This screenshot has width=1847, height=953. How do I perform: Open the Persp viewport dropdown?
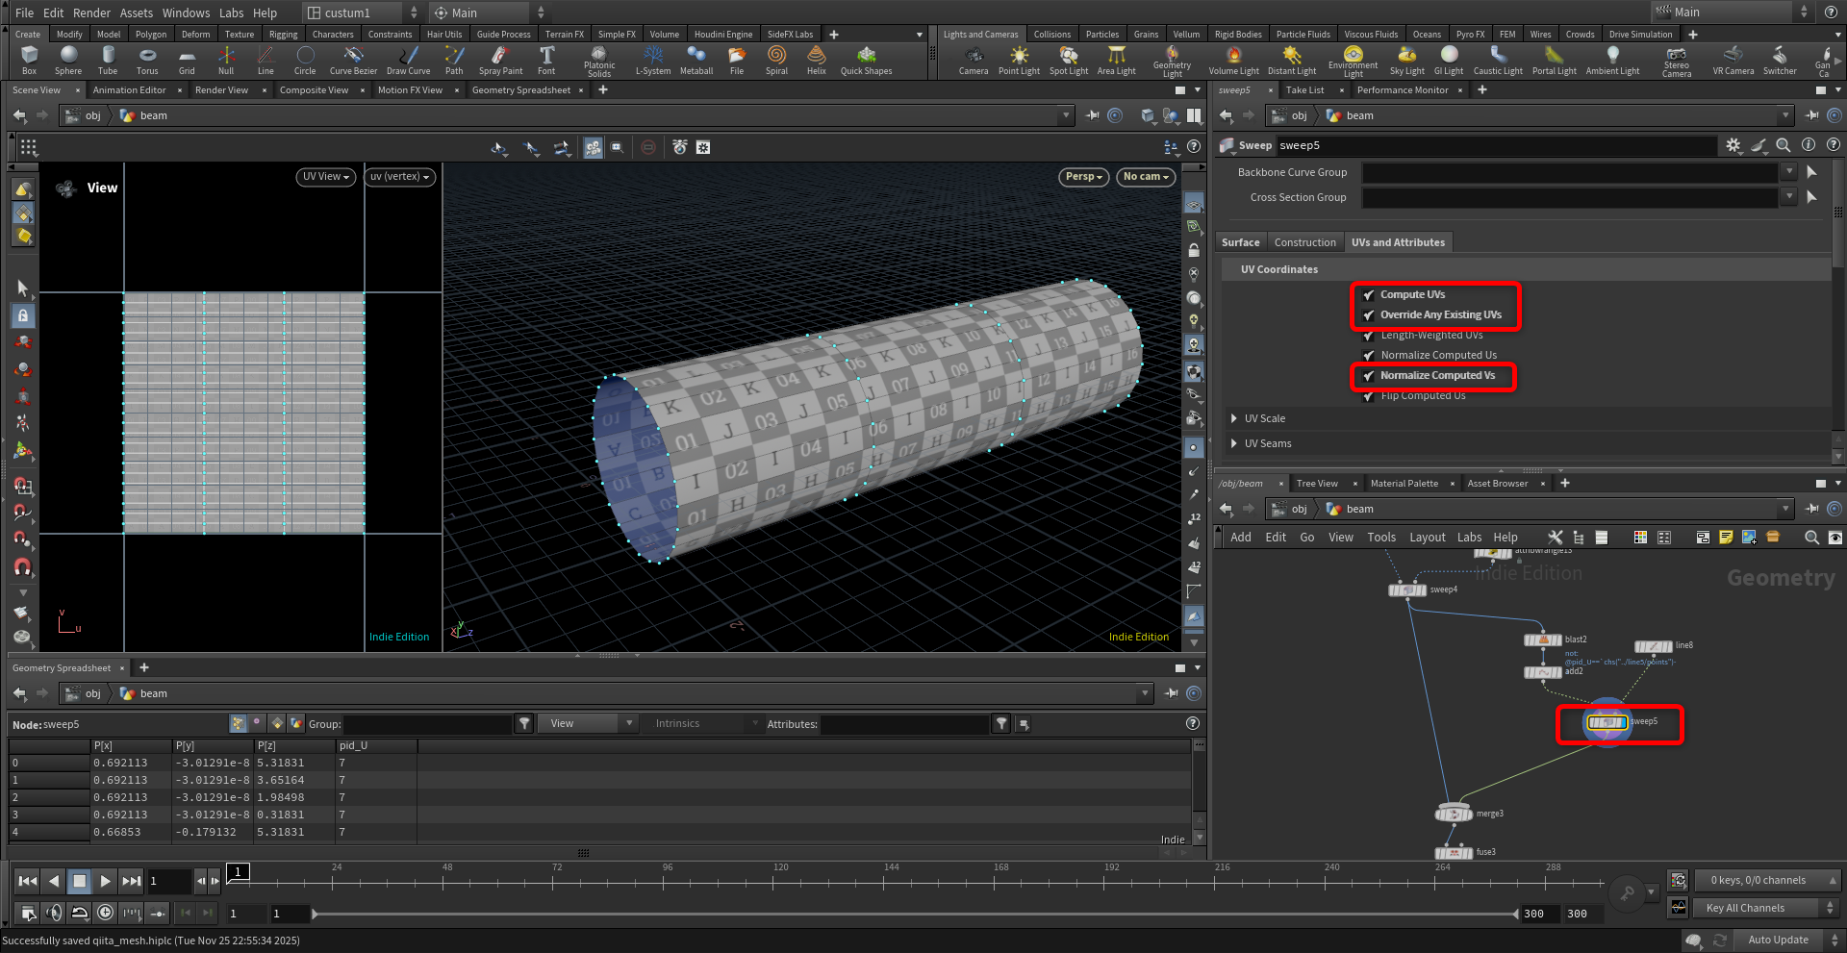tap(1083, 177)
